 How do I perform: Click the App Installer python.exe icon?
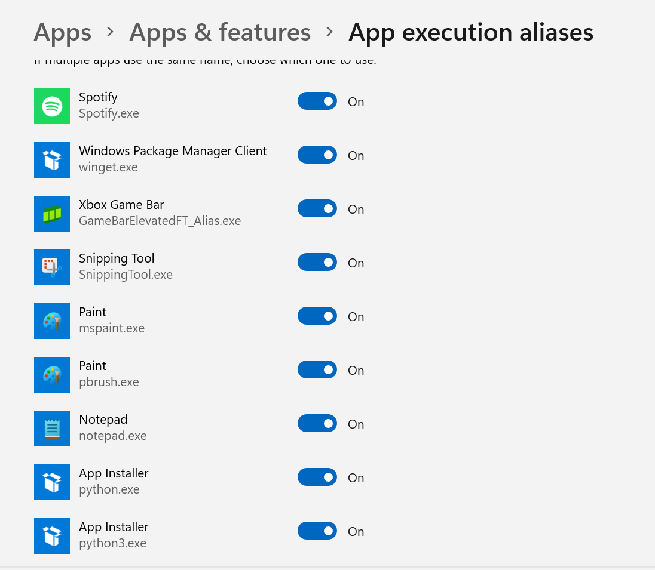coord(52,482)
